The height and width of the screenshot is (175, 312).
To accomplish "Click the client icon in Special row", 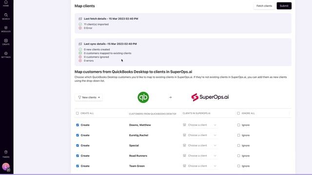I will (184, 145).
